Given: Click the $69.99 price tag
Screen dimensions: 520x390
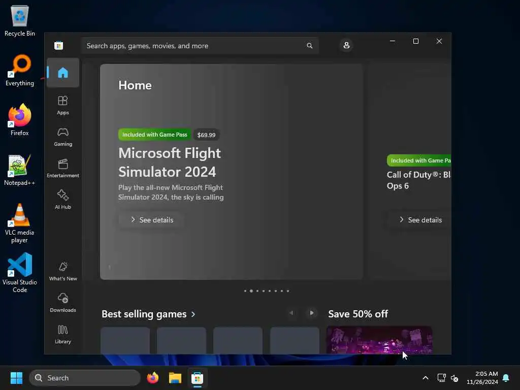Looking at the screenshot, I should 206,135.
